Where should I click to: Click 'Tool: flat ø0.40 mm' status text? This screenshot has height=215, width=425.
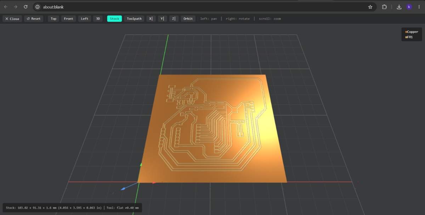[123, 208]
